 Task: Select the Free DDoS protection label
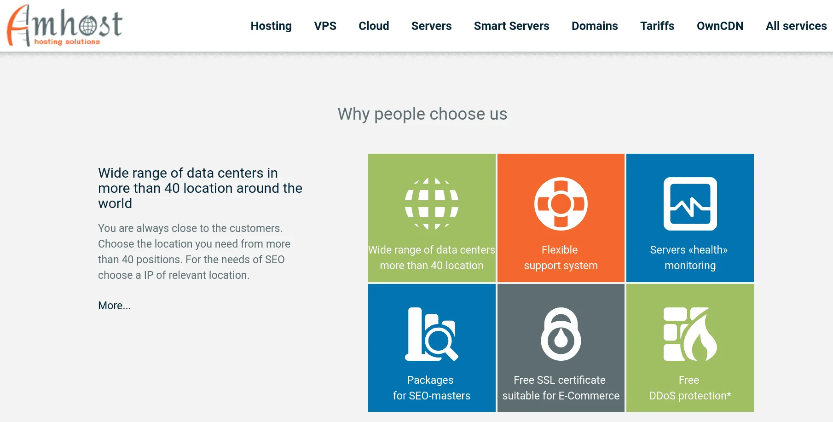click(x=690, y=388)
